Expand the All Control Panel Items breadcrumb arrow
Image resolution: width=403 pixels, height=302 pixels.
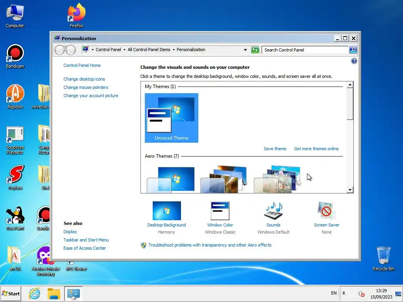click(174, 50)
